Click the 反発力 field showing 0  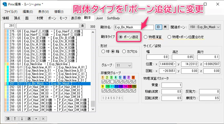pos(209,92)
